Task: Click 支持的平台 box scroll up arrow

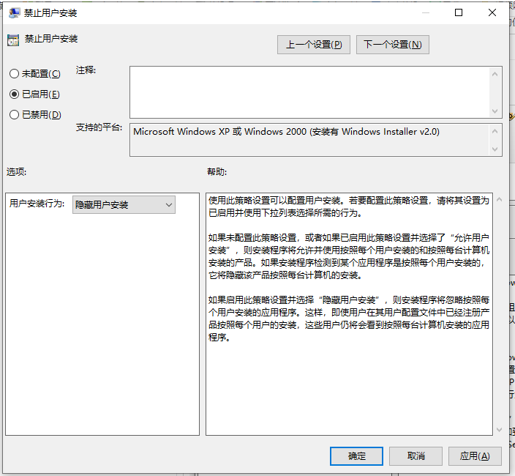Action: (495, 131)
